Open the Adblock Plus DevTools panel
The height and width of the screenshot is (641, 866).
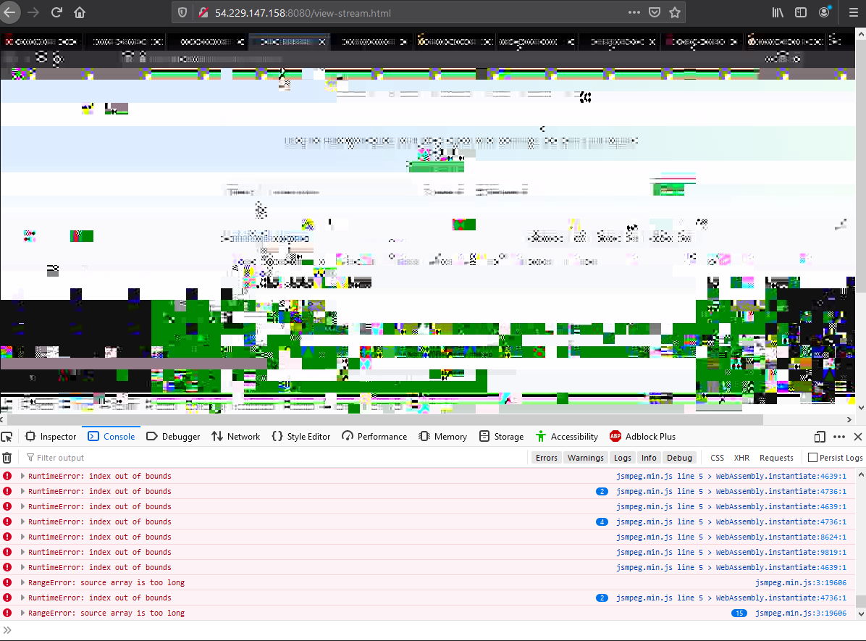643,436
